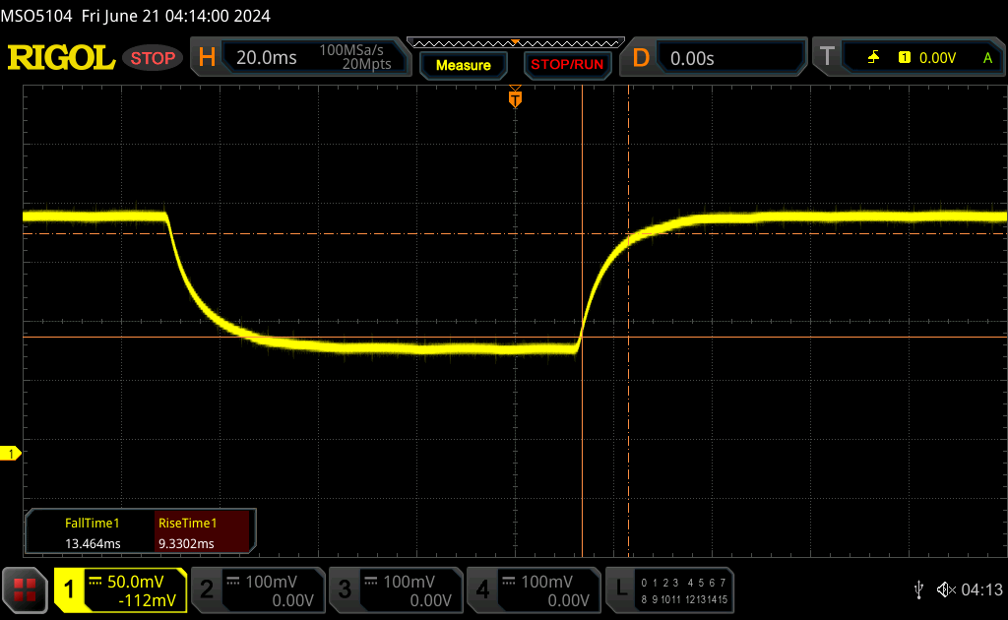Viewport: 1008px width, 620px height.
Task: Click the dashed vertical orange cursor line
Action: pyautogui.click(x=628, y=321)
